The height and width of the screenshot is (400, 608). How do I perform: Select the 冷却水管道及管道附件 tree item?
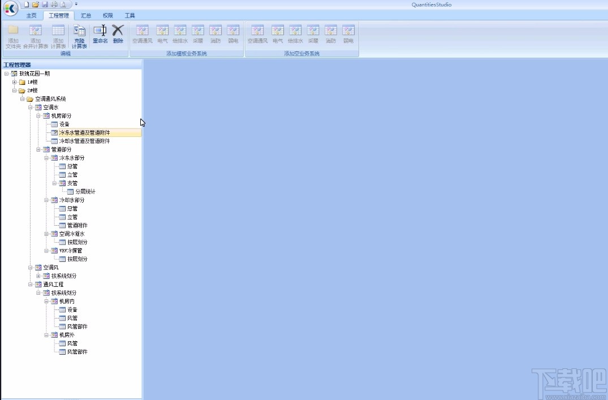coord(84,141)
